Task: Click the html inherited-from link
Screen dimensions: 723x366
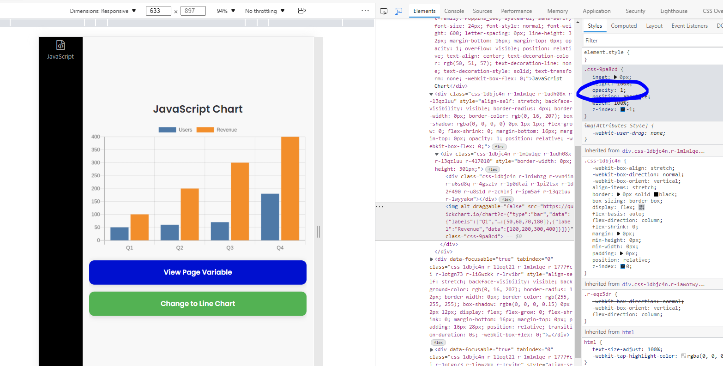Action: (x=628, y=332)
